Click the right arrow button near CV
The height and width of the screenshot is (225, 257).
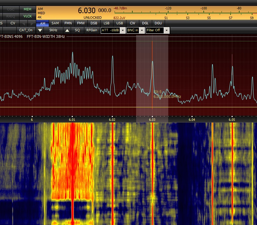point(32,23)
